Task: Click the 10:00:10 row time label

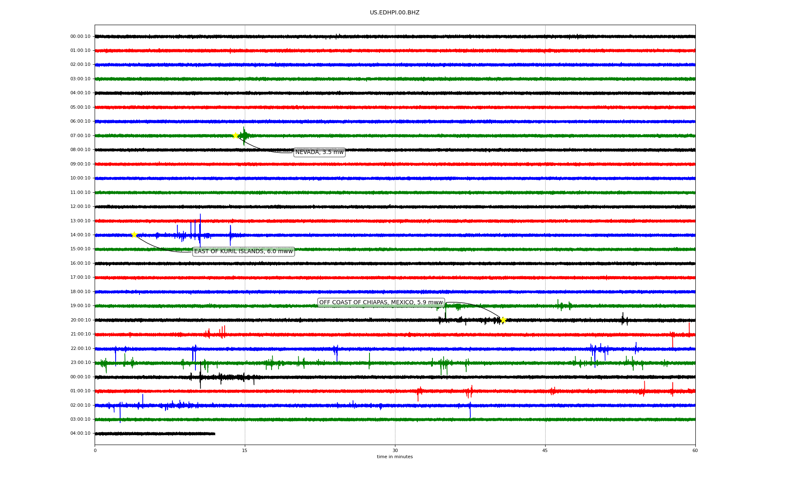Action: pos(80,178)
